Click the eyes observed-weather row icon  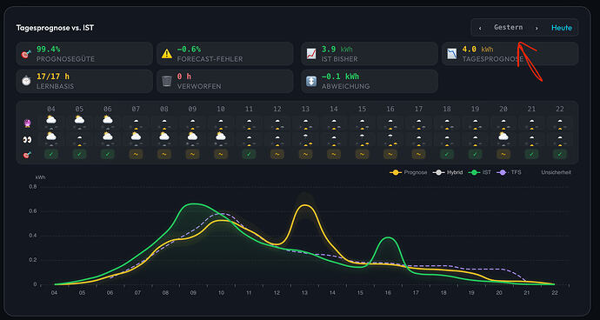tap(27, 140)
